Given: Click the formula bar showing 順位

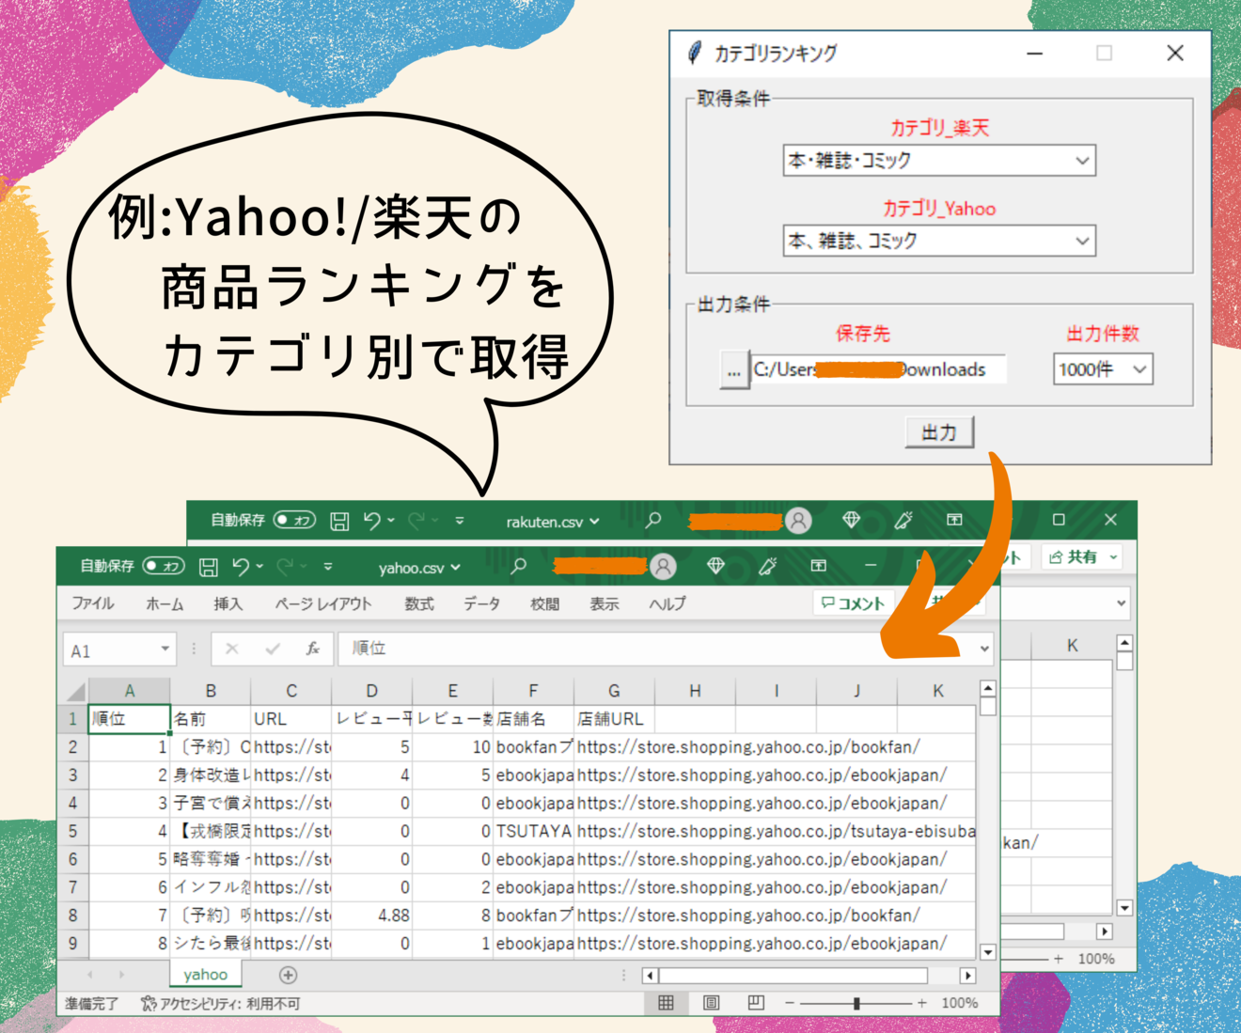Looking at the screenshot, I should click(655, 649).
